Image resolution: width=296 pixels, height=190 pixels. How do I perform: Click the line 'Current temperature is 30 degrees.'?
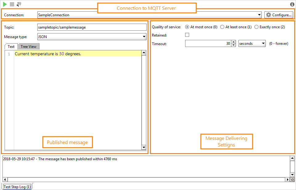[x=78, y=54]
